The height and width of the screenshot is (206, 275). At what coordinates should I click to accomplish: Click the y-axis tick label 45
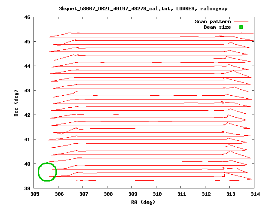(x=27, y=42)
